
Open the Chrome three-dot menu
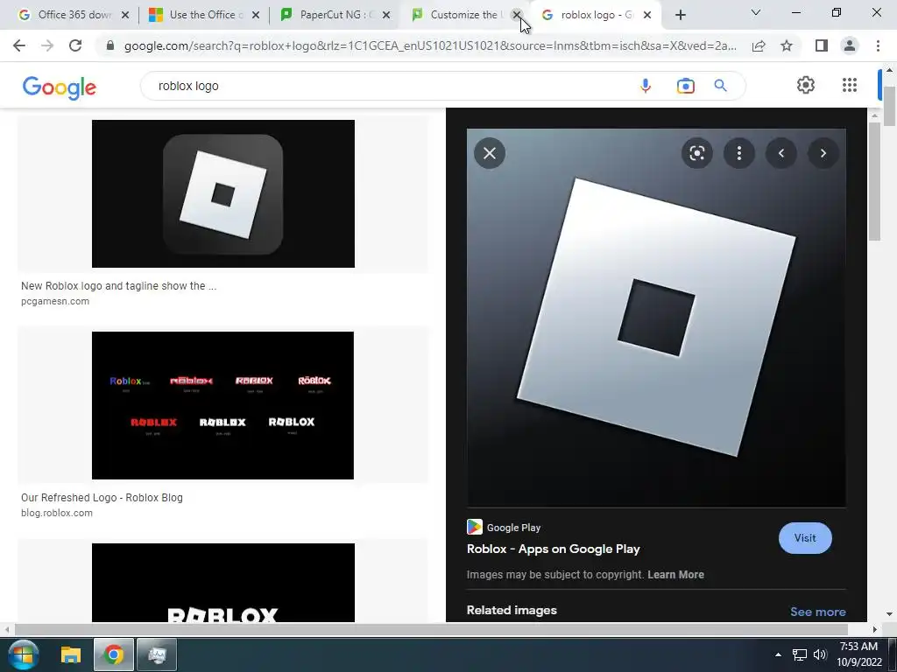(878, 45)
